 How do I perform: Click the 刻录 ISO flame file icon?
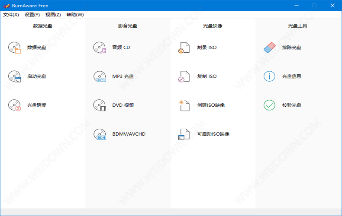pyautogui.click(x=184, y=48)
